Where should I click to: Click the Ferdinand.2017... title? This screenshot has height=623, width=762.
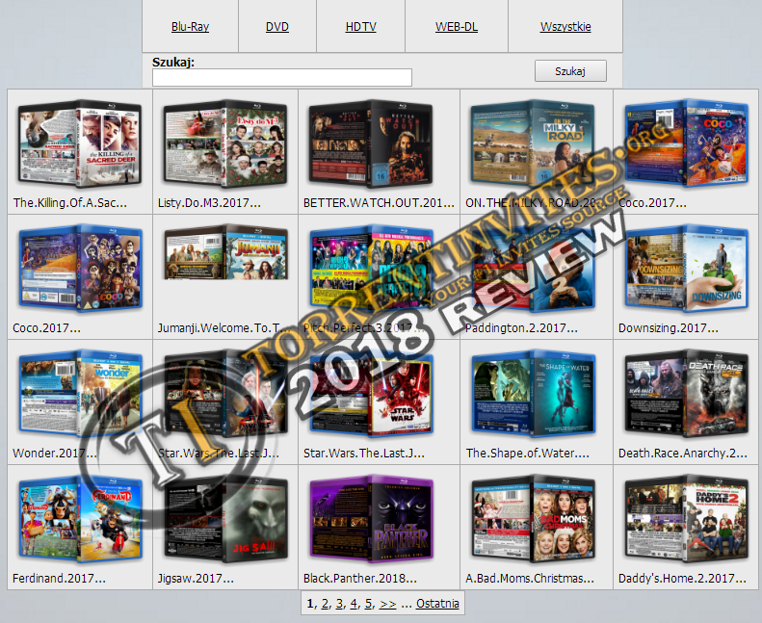tap(59, 579)
